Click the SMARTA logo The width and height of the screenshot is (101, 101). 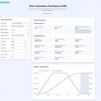pyautogui.click(x=5, y=3)
